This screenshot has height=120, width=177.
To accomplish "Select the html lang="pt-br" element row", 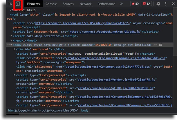I will coord(90,17).
